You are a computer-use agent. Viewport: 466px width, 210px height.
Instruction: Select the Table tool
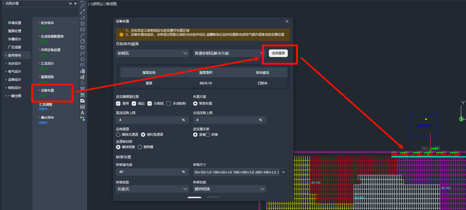(x=82, y=107)
